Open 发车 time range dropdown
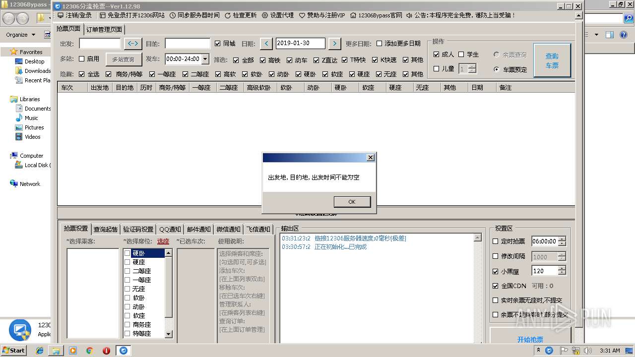This screenshot has width=635, height=357. [x=205, y=59]
